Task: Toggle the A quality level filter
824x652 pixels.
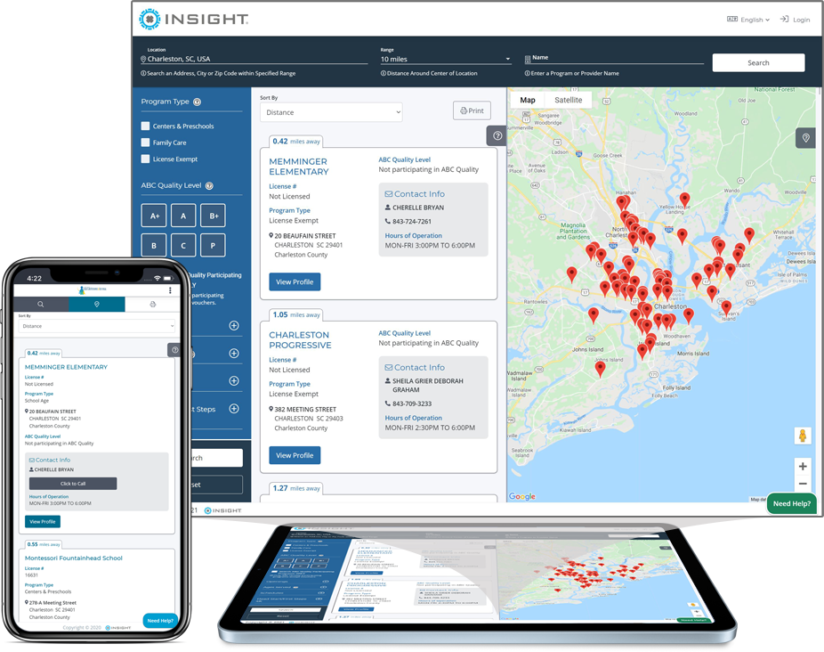Action: (x=183, y=216)
